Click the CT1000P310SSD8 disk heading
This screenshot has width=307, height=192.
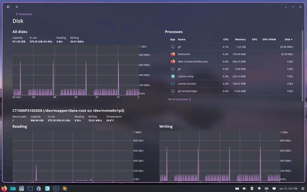(68, 110)
